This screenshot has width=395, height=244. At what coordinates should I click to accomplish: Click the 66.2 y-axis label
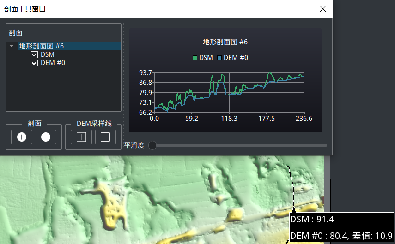coord(146,113)
